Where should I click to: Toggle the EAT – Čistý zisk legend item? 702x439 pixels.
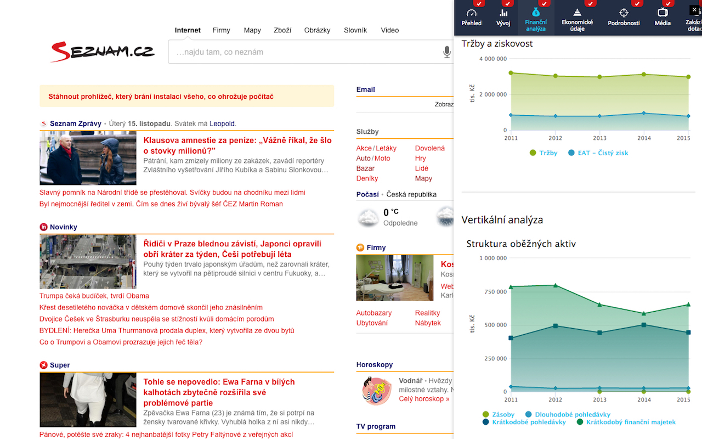coord(598,153)
